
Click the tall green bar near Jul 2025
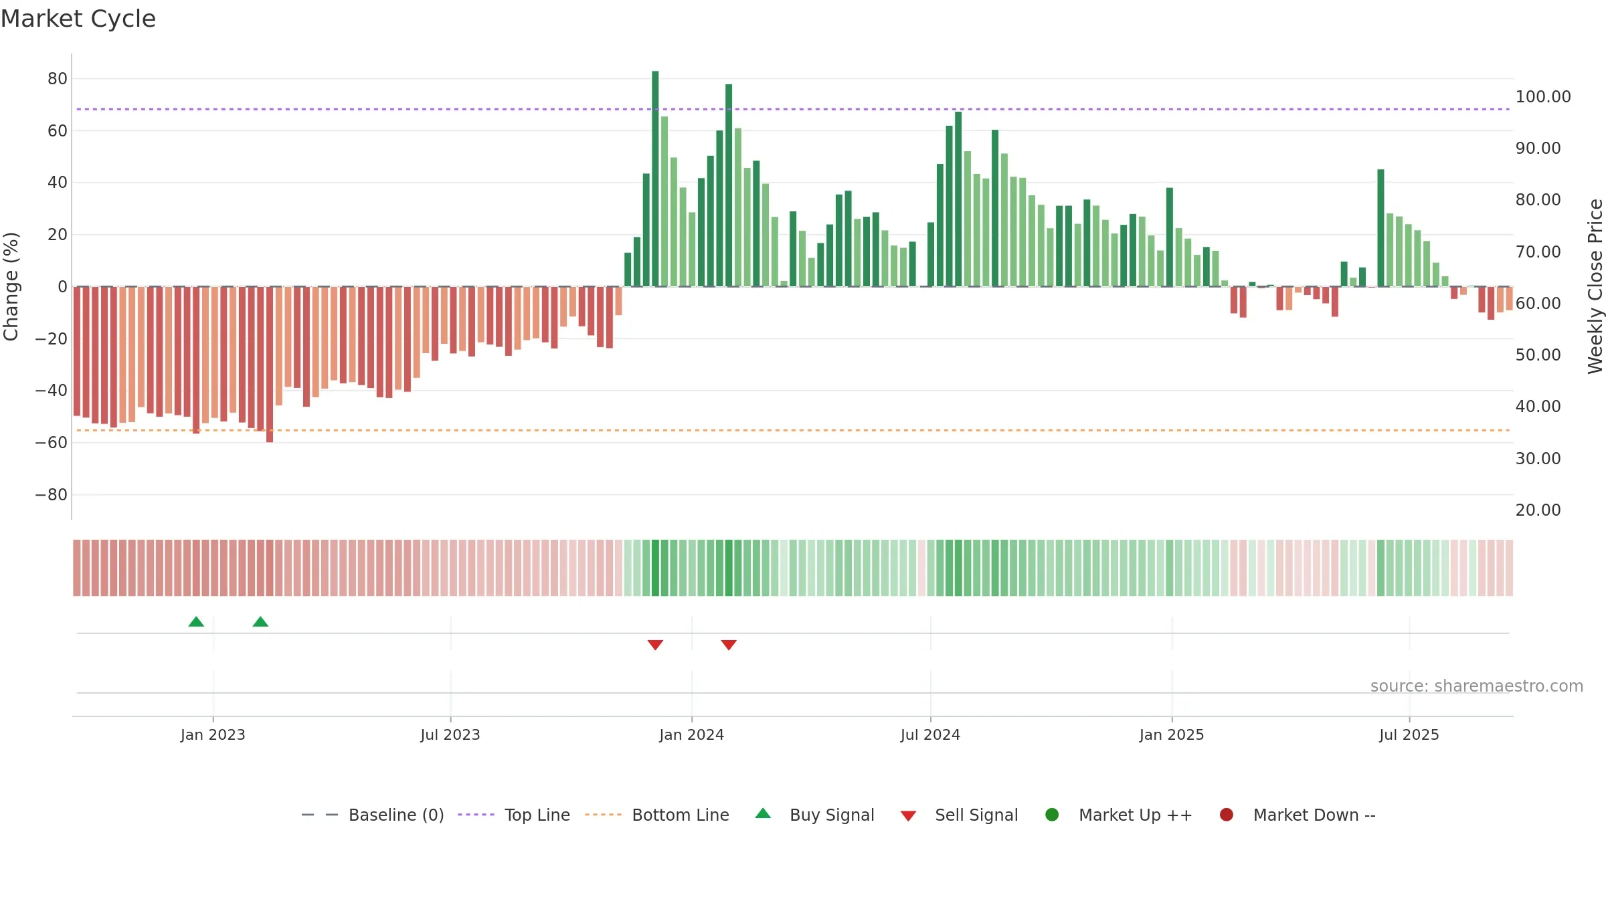point(1380,228)
